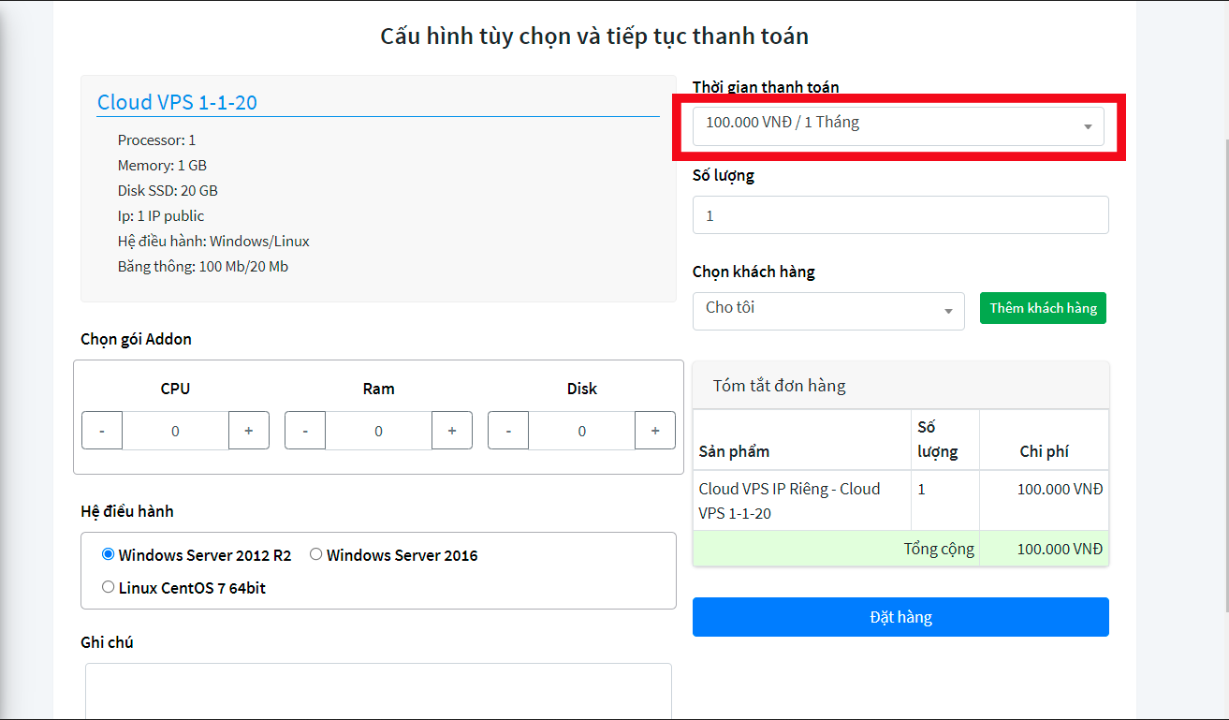Click the Ram addon value field
Image resolution: width=1229 pixels, height=720 pixels.
[x=378, y=431]
